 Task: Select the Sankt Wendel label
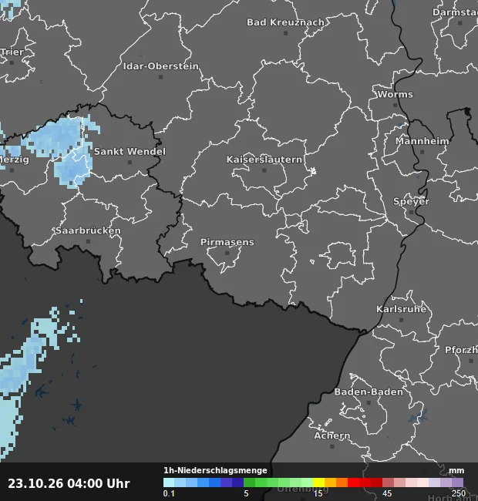[x=130, y=151]
